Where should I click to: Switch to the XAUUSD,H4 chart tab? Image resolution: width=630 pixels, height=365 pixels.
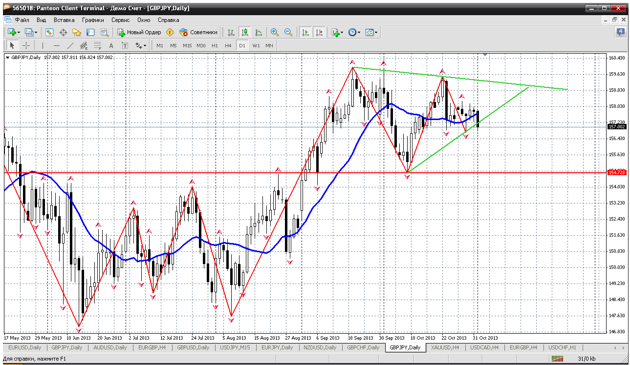click(x=445, y=347)
